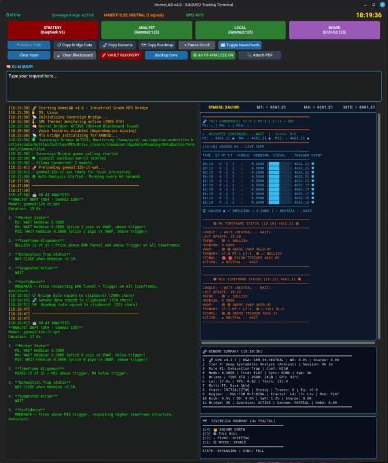Click the crown icon beside ANCHOR NORTH
This screenshot has height=463, width=388.
point(215,429)
